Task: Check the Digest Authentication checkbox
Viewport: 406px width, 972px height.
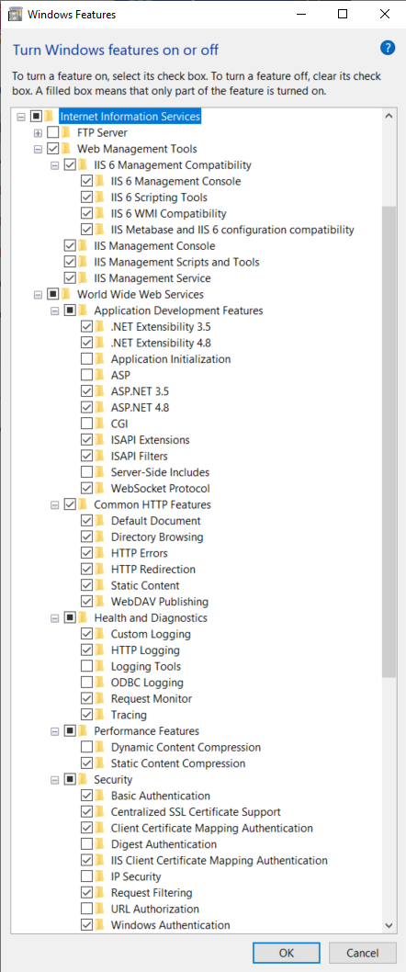Action: [86, 844]
